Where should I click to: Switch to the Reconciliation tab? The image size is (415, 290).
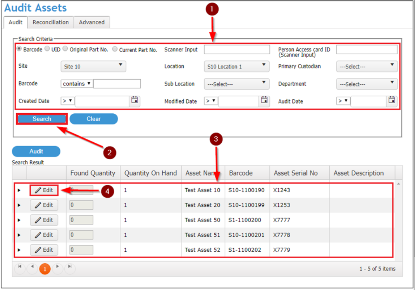click(x=50, y=22)
